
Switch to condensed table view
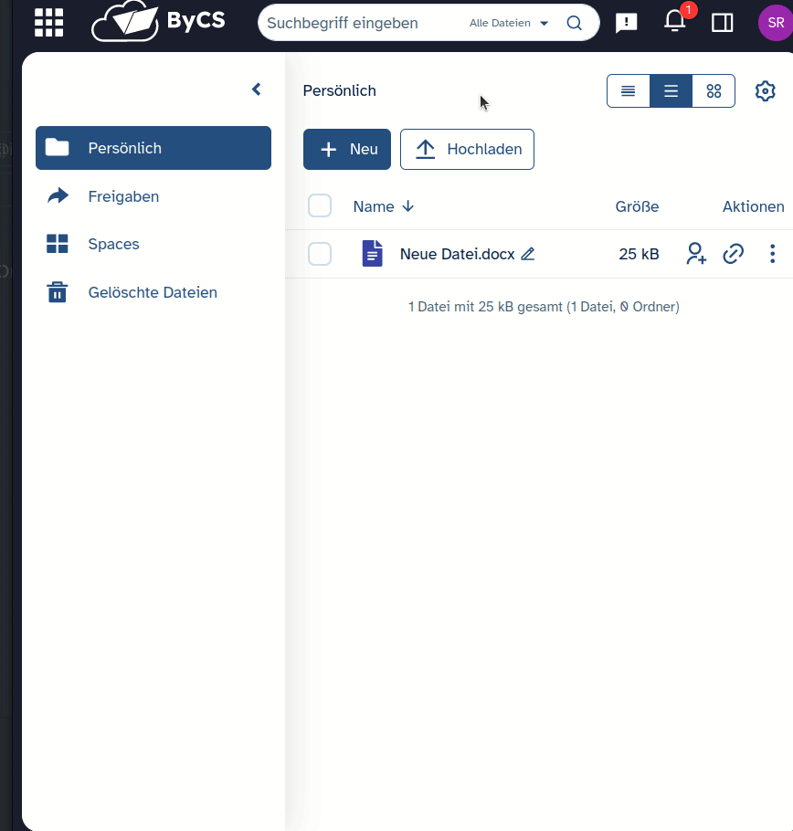coord(629,91)
